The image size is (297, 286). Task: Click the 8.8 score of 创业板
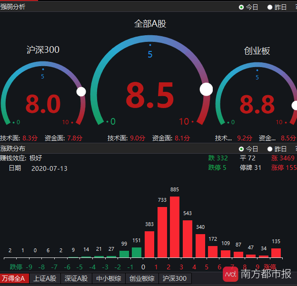click(257, 104)
